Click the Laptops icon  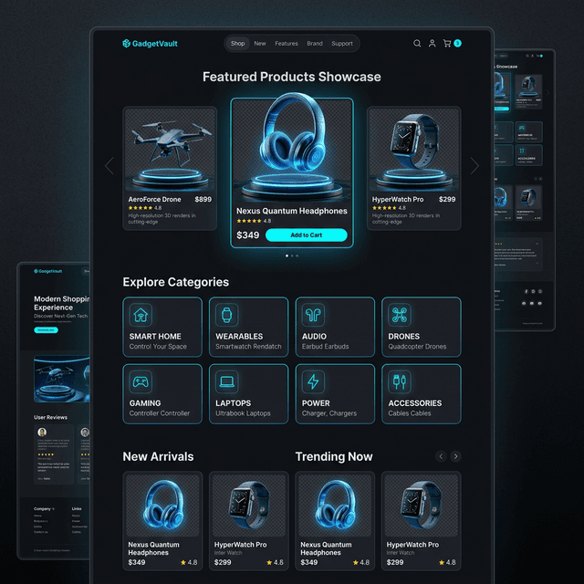[x=226, y=381]
